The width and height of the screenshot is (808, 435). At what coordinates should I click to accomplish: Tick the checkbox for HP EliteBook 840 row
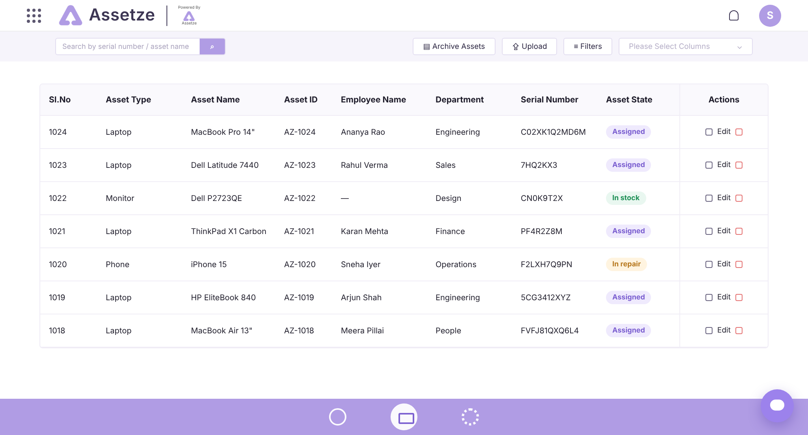coord(709,297)
